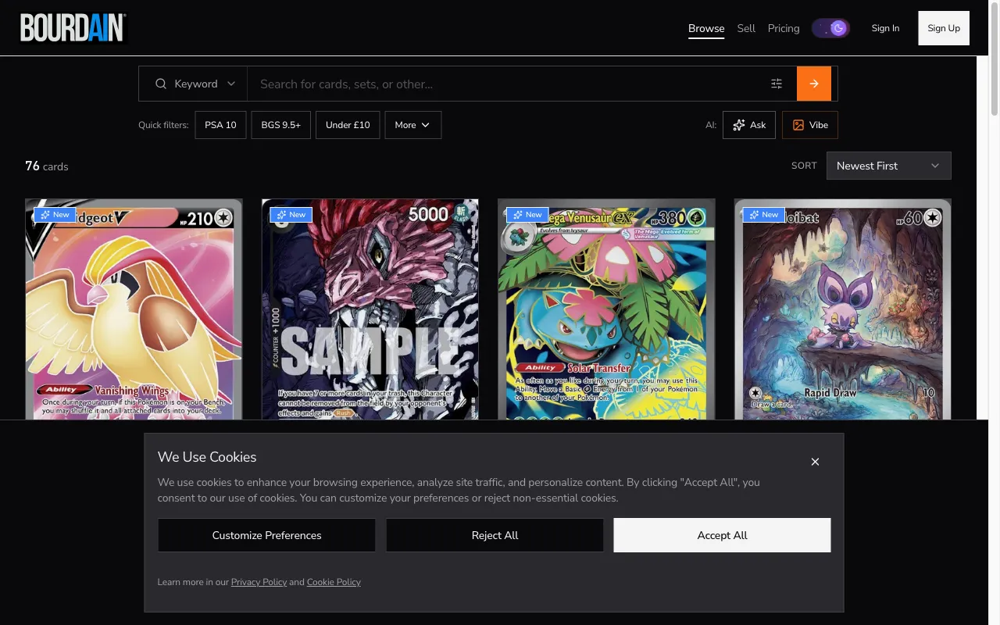Open the Newest First sort dropdown
Image resolution: width=1000 pixels, height=625 pixels.
[x=888, y=166]
